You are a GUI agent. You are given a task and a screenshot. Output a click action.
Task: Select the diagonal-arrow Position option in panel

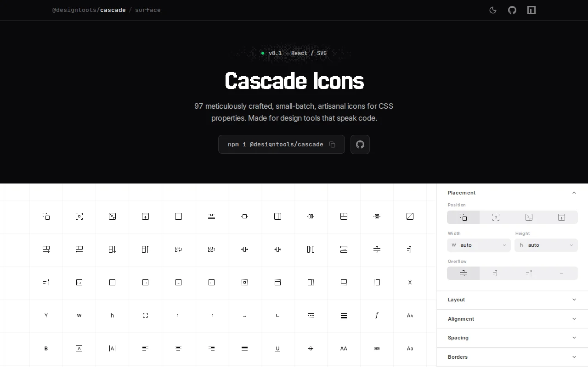click(x=529, y=217)
